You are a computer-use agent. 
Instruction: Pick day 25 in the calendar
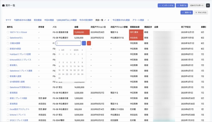pyautogui.click(x=67, y=74)
